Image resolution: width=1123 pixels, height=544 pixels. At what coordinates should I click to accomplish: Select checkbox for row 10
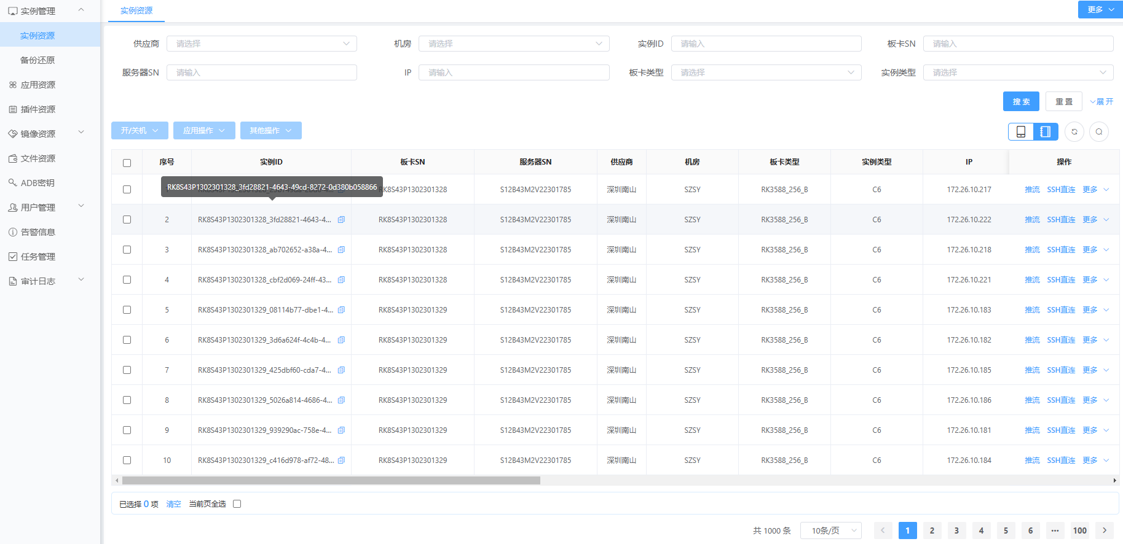tap(127, 460)
